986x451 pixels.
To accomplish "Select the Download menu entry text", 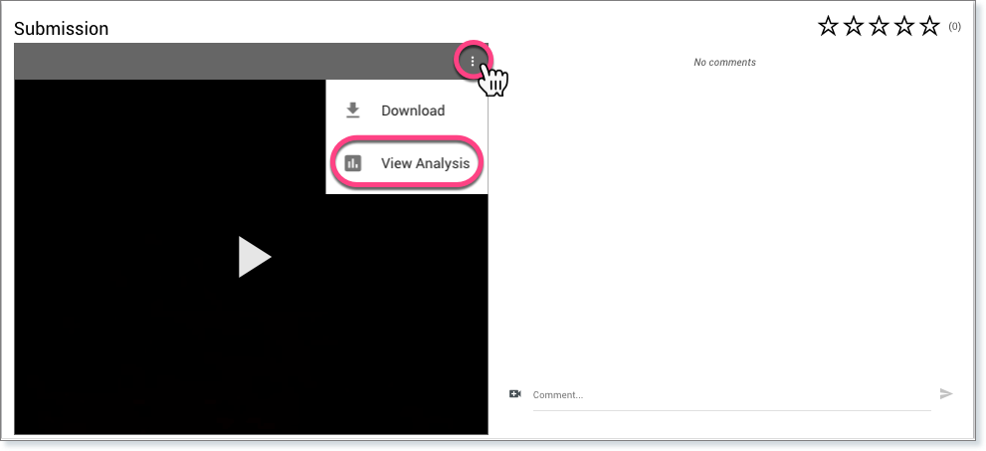I will point(413,111).
